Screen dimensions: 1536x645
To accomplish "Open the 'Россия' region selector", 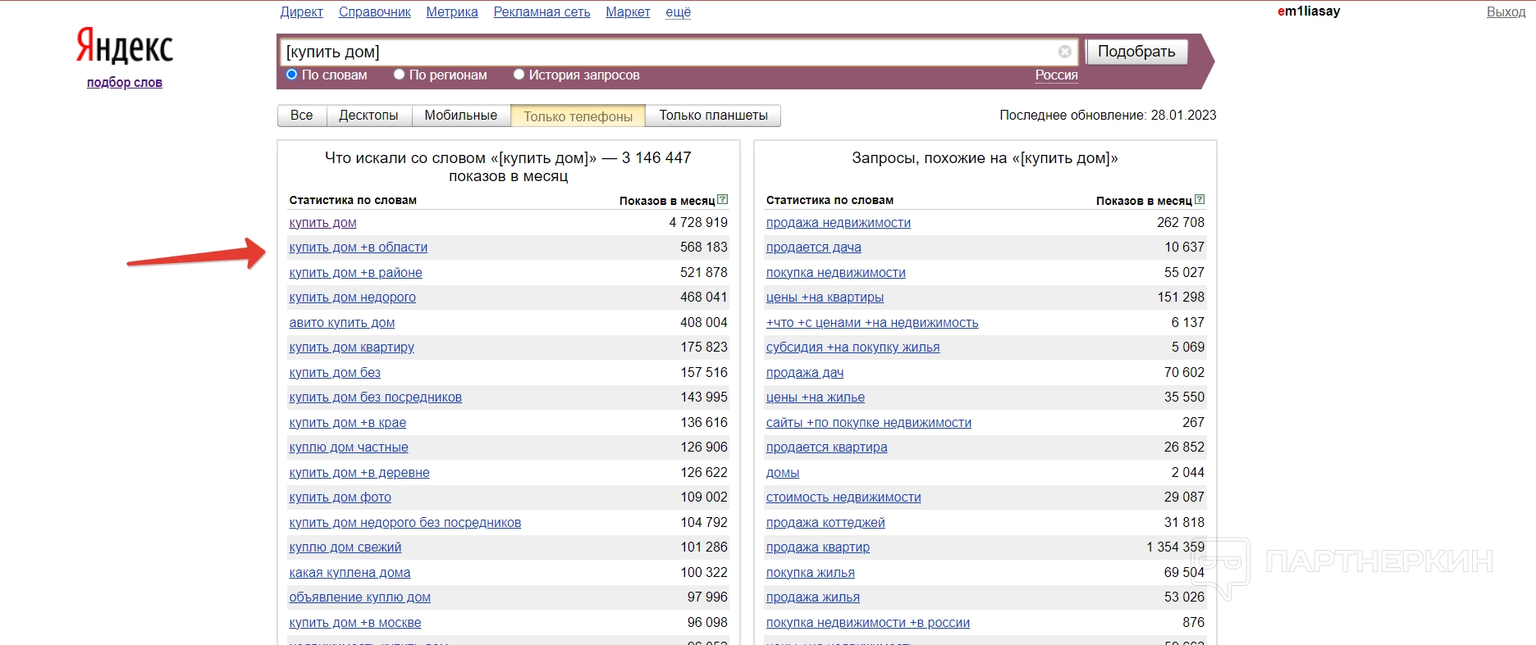I will (1056, 75).
